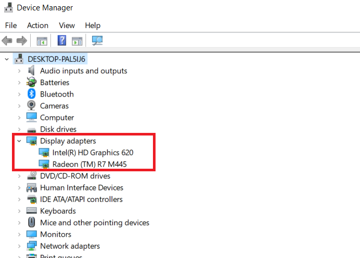Click the Forward arrow toolbar icon

coord(22,41)
